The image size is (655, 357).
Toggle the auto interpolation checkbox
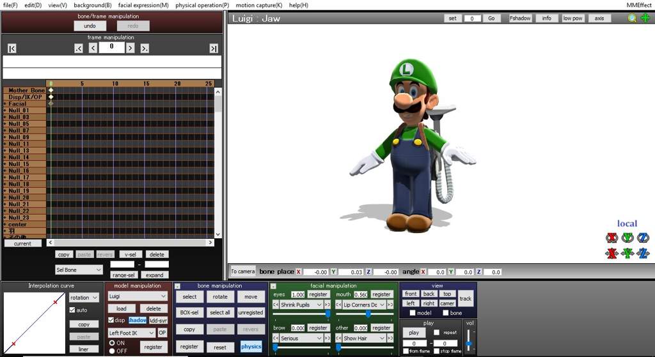point(72,310)
